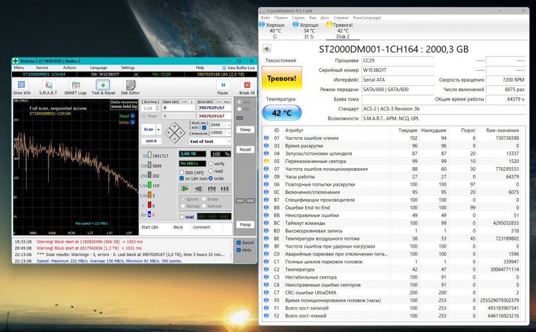The height and width of the screenshot is (332, 536).
Task: Open Drive Info in Victoria
Action: (21, 87)
